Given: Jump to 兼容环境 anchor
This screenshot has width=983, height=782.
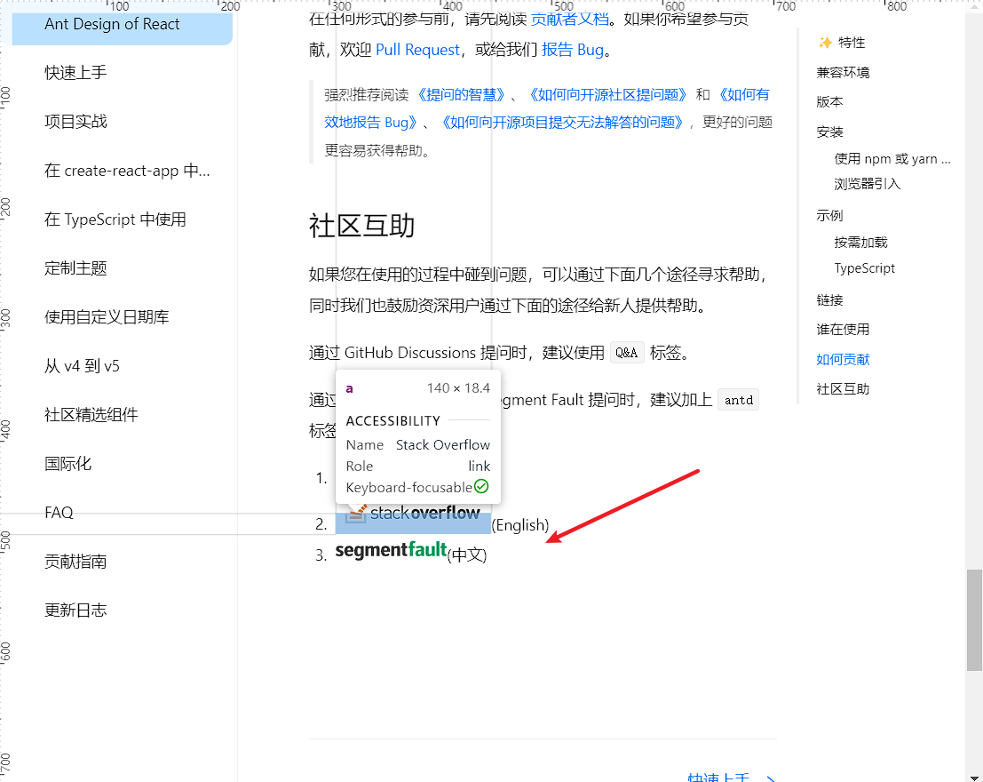Looking at the screenshot, I should 843,72.
